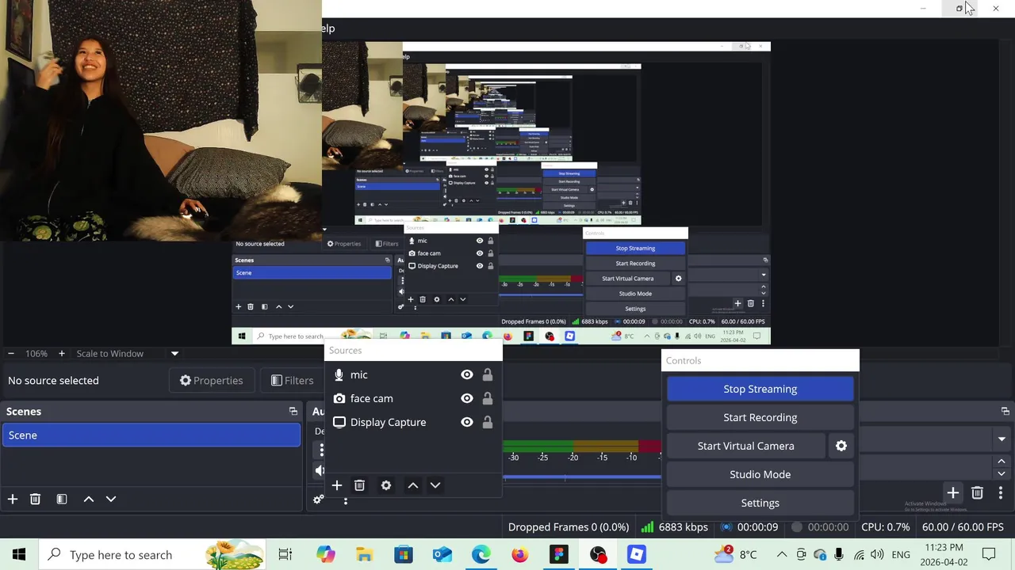Hide the Display Capture source
The height and width of the screenshot is (570, 1015).
point(467,422)
